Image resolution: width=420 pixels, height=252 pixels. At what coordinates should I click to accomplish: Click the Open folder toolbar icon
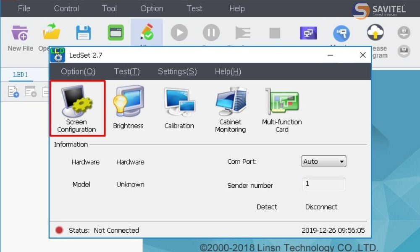click(51, 32)
